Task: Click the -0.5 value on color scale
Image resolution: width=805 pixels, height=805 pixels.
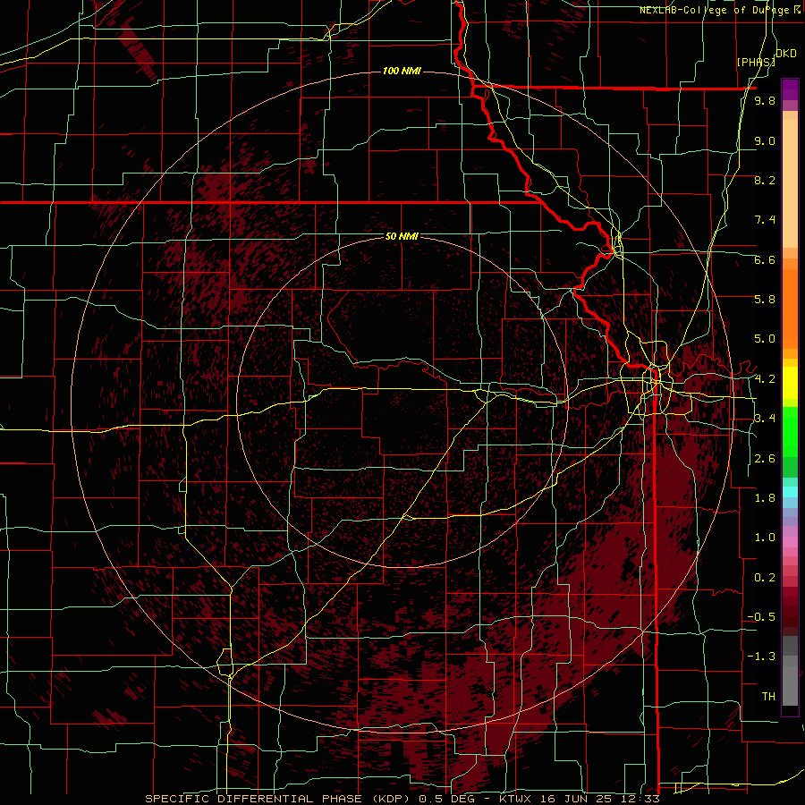Action: (x=761, y=617)
